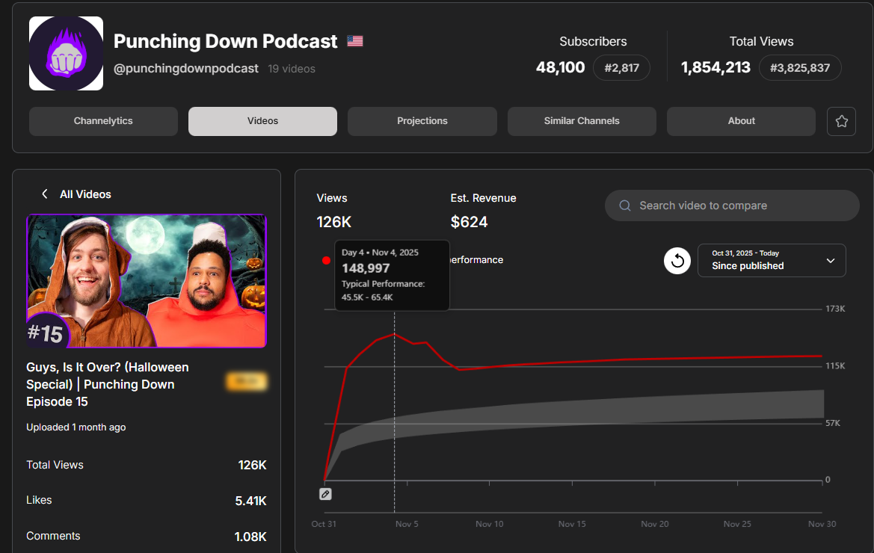The height and width of the screenshot is (553, 874).
Task: Open the Halloween Special video thumbnail
Action: click(147, 281)
